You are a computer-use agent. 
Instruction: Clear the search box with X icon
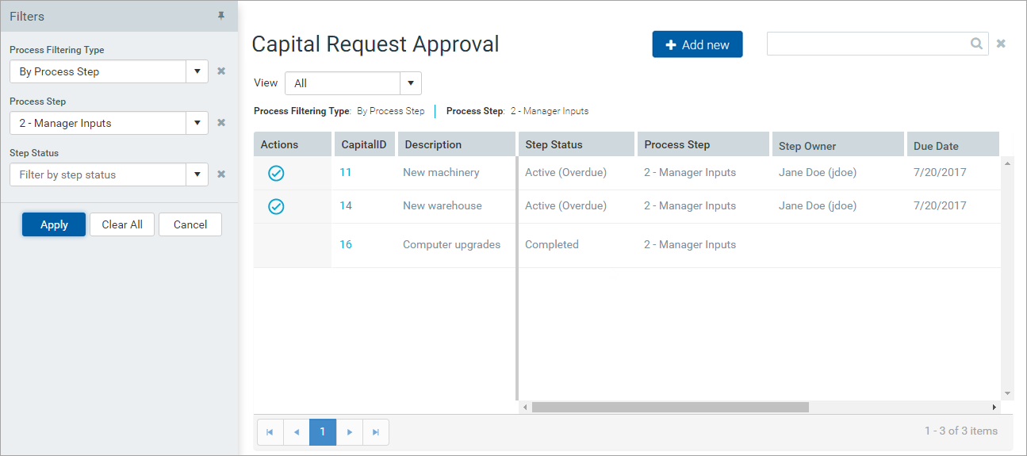coord(1001,44)
